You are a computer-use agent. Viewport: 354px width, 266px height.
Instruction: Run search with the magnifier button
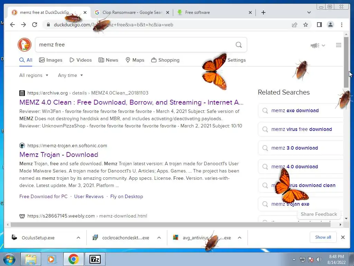point(239,45)
